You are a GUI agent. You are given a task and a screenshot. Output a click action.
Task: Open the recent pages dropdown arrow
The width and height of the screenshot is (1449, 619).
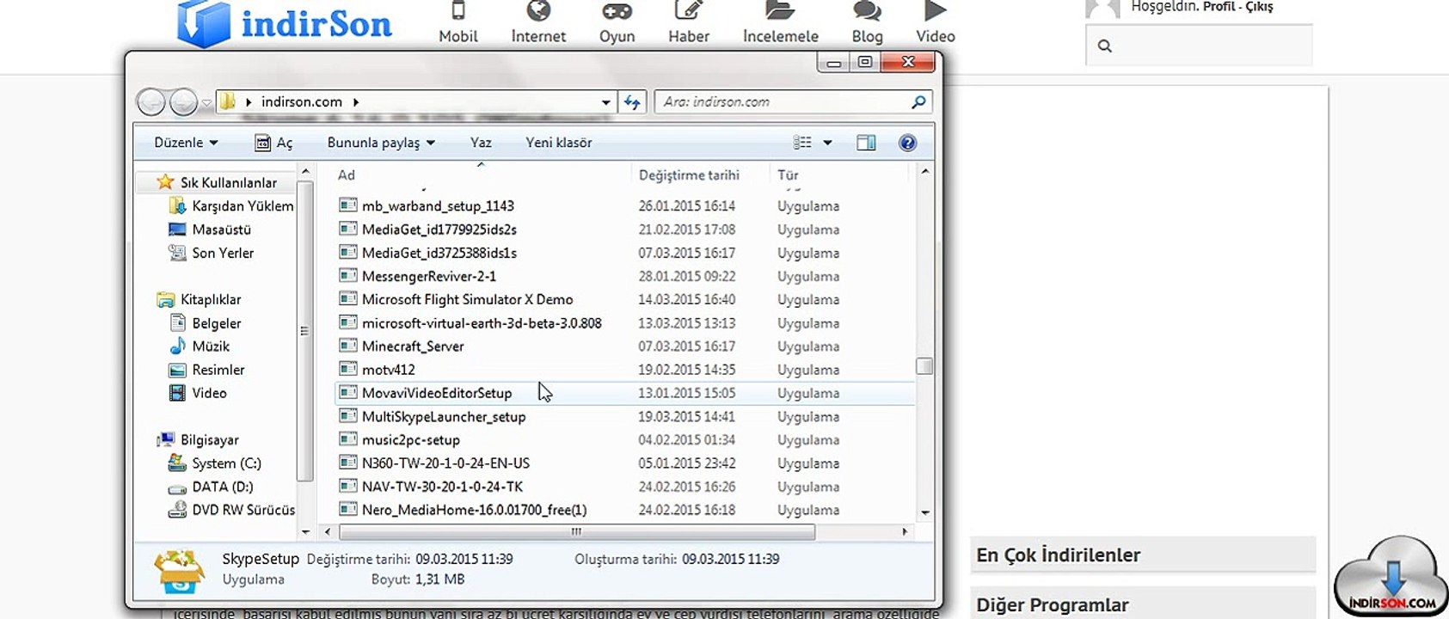click(x=206, y=103)
